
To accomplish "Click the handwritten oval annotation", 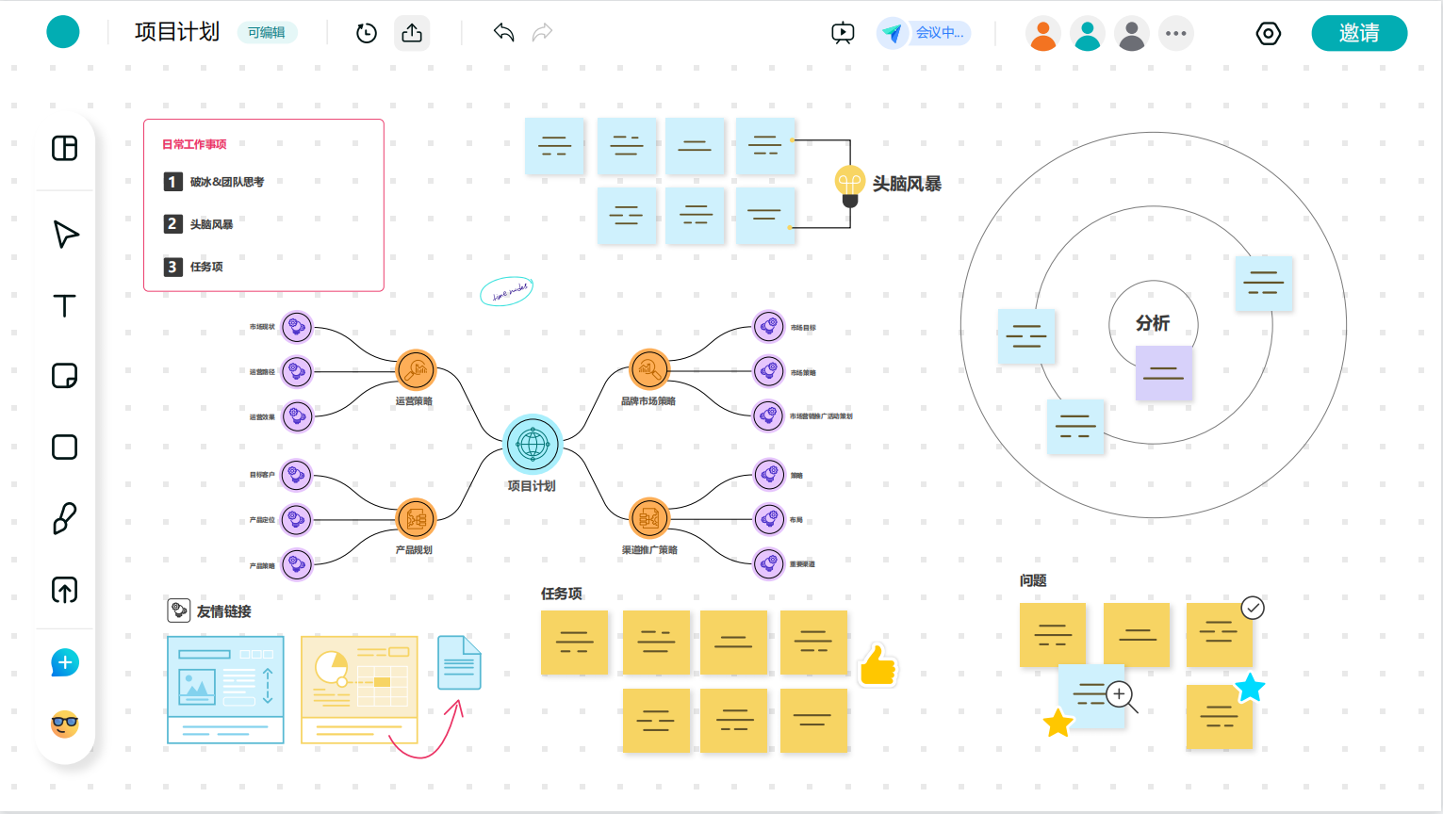I will pos(507,291).
